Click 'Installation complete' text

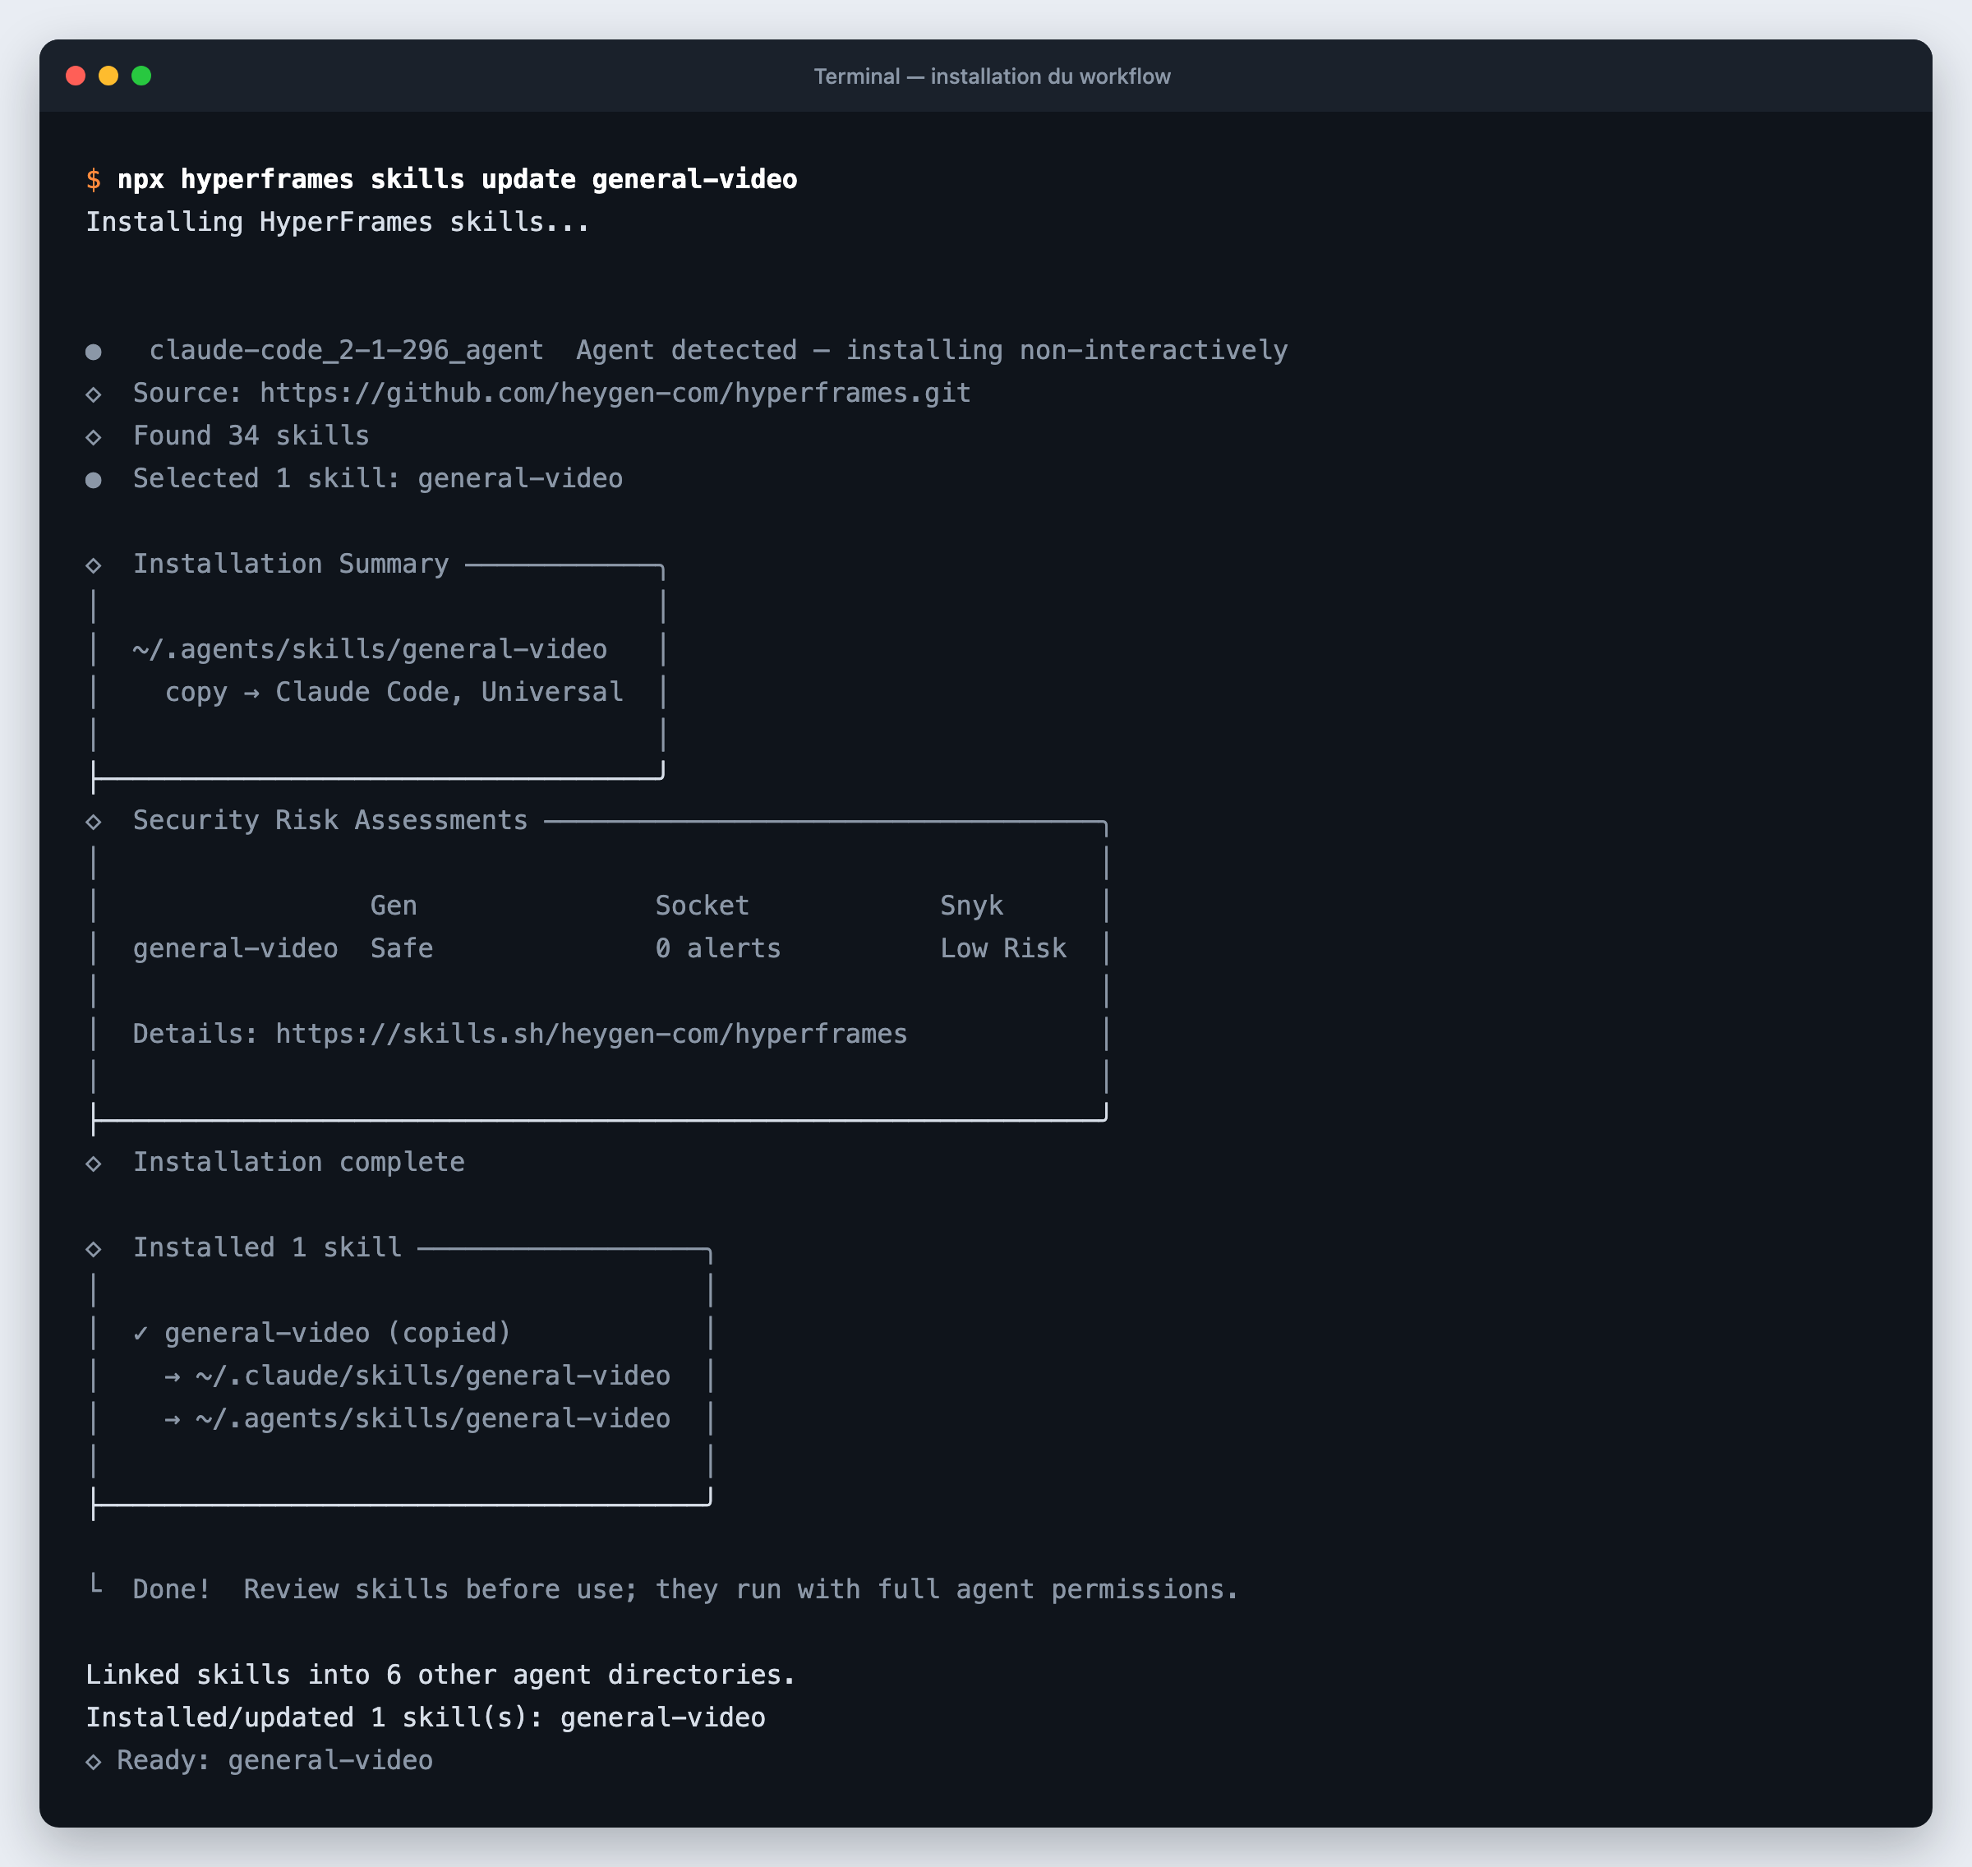(298, 1163)
